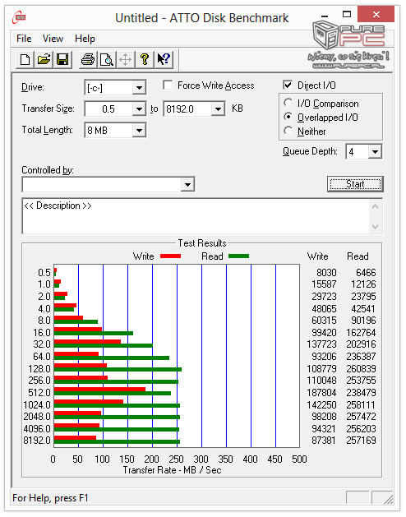Click the read value 6466
Image resolution: width=406 pixels, height=517 pixels.
[x=366, y=273]
